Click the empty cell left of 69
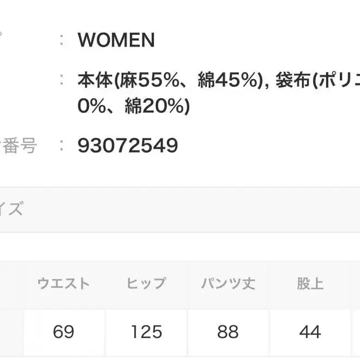The width and height of the screenshot is (360, 360). (x=10, y=332)
